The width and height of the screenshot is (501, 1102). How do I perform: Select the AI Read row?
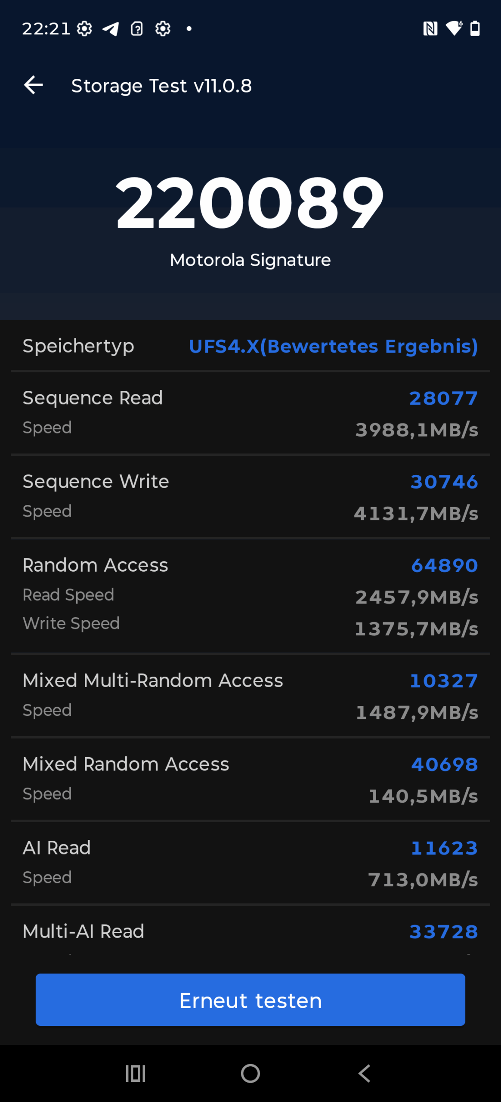(251, 862)
